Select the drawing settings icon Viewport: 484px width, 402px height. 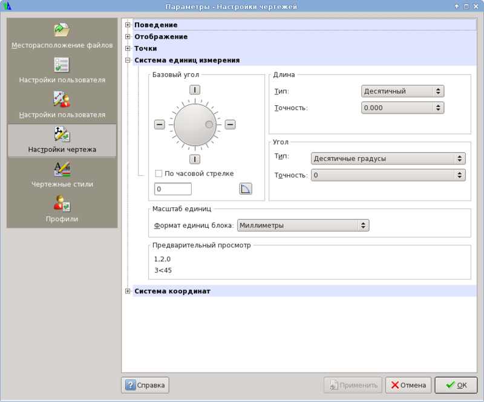click(x=62, y=134)
